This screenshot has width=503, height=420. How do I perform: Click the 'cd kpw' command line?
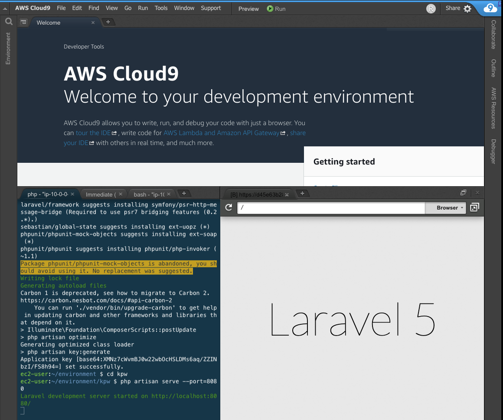click(74, 374)
